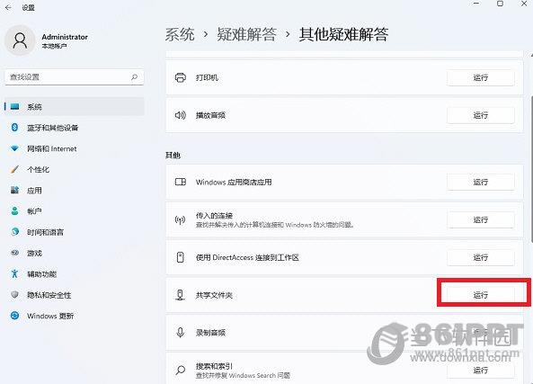Click the 隐私和安全性 shield icon
The height and width of the screenshot is (384, 533).
click(x=14, y=295)
